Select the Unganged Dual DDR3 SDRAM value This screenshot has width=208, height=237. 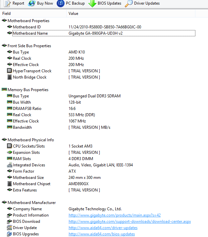coord(94,96)
